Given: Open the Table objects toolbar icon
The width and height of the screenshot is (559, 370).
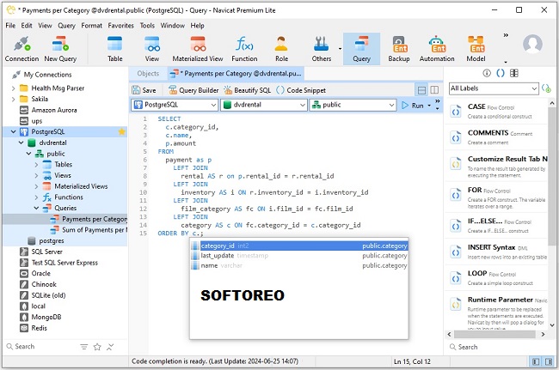Looking at the screenshot, I should (x=114, y=49).
